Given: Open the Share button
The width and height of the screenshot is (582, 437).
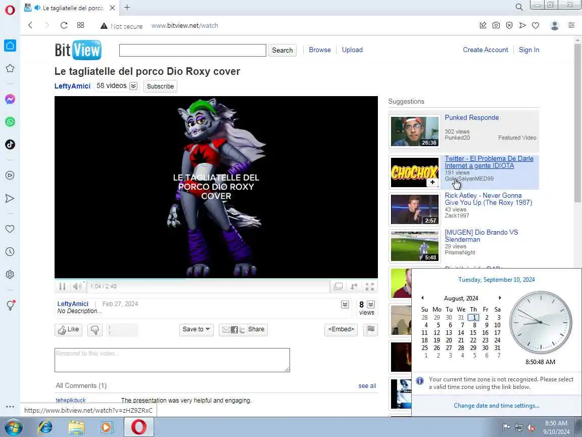Looking at the screenshot, I should (x=243, y=329).
